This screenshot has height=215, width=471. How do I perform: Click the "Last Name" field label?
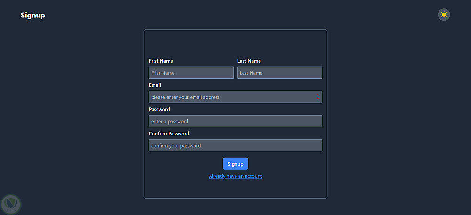[x=249, y=61]
